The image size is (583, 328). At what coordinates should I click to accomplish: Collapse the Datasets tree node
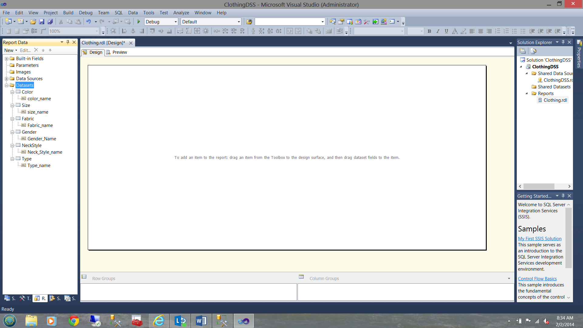(x=6, y=85)
